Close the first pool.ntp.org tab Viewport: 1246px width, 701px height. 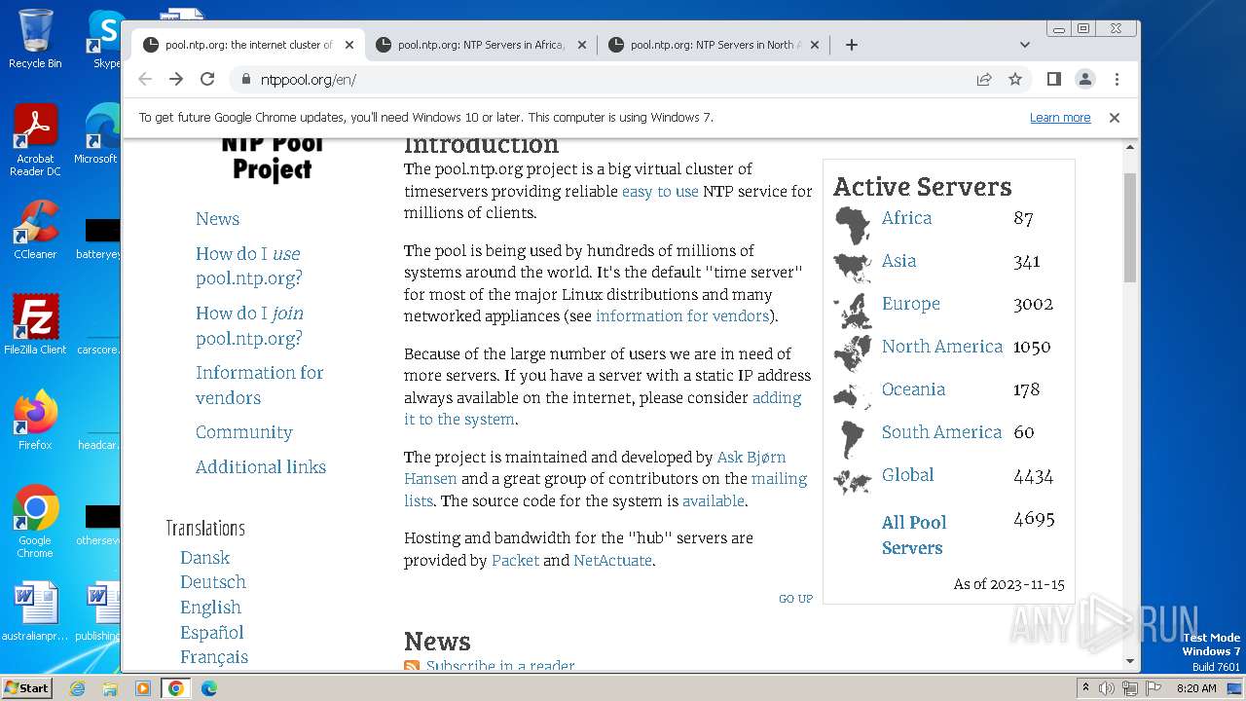coord(349,45)
